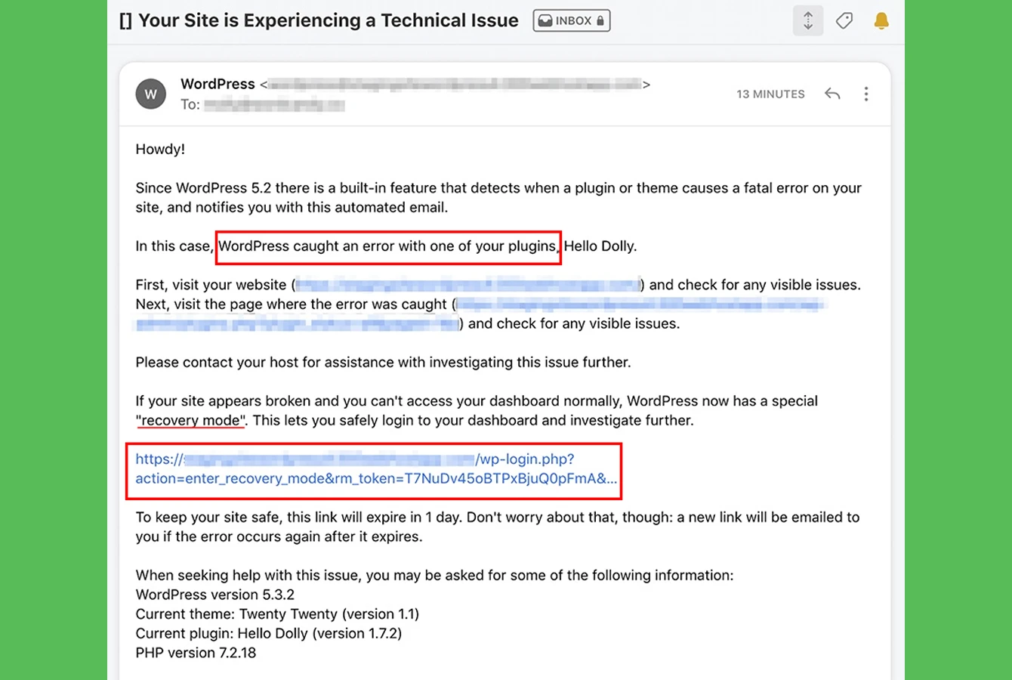
Task: Click the expand/collapse thread arrows icon
Action: click(x=808, y=20)
